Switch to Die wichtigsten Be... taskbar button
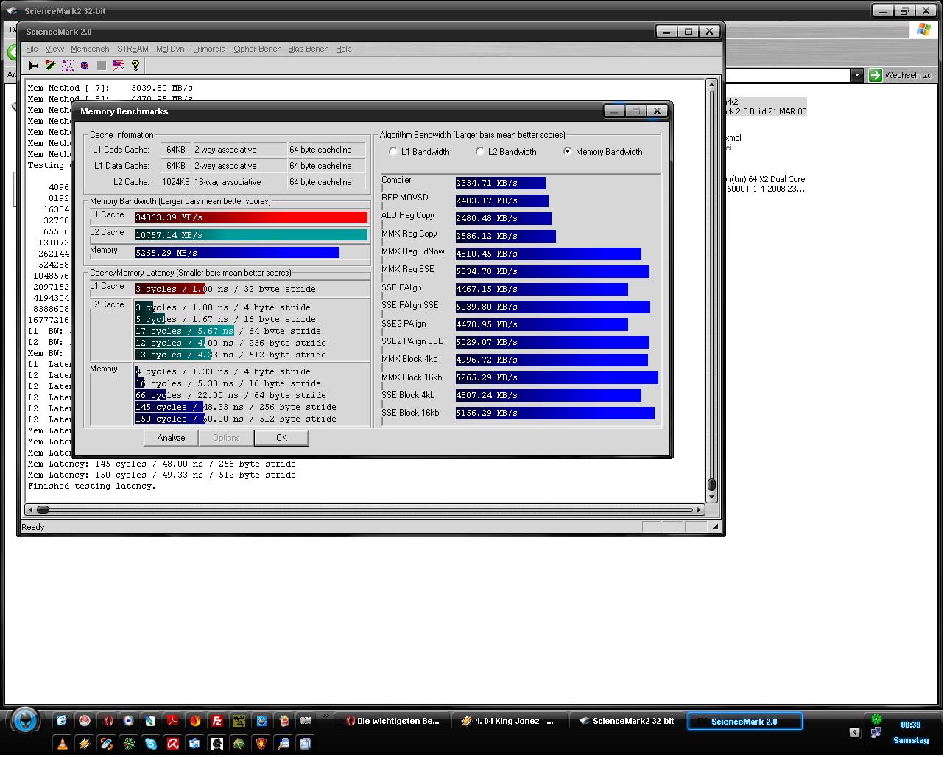This screenshot has width=944, height=757. point(392,721)
